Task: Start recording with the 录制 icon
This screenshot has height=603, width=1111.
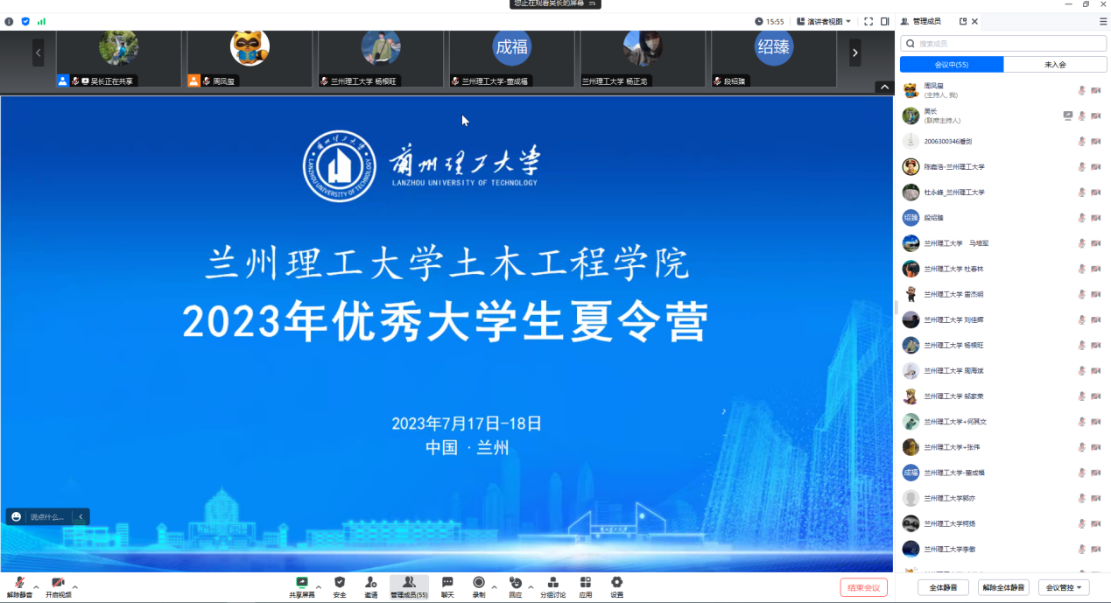Action: tap(479, 584)
